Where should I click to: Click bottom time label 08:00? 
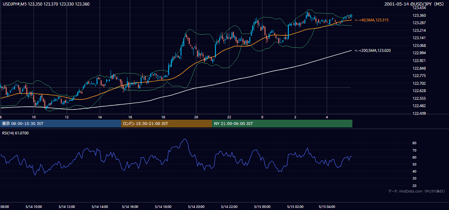click(5, 207)
